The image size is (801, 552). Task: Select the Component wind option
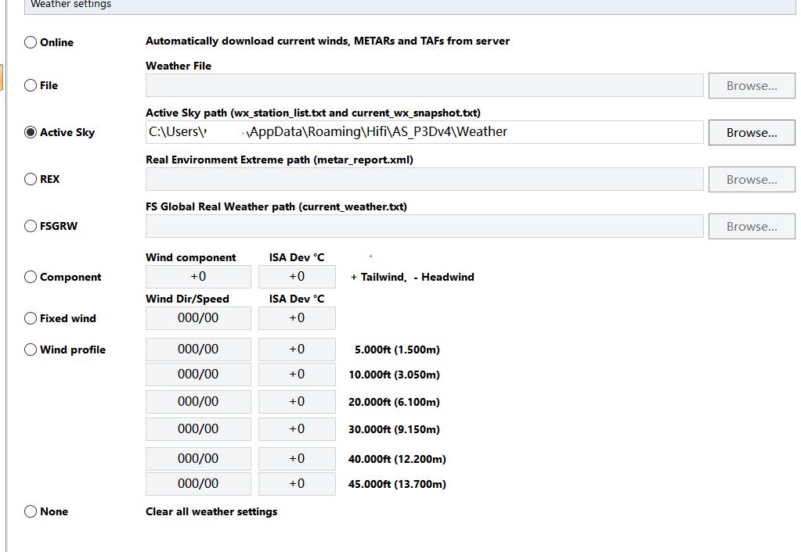tap(31, 277)
